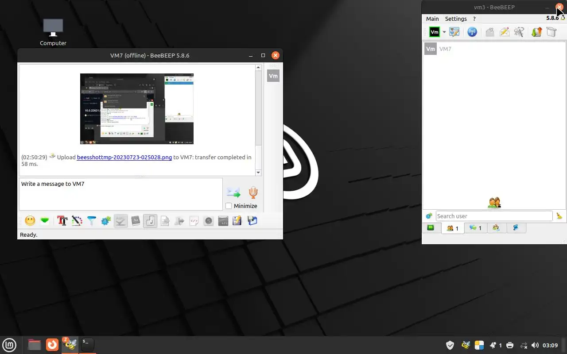Click the Vm status avatar in main toolbar

coord(435,32)
